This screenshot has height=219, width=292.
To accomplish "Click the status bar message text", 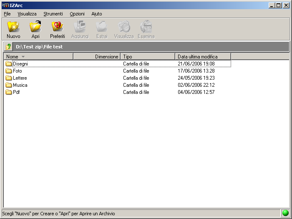I will point(58,214).
